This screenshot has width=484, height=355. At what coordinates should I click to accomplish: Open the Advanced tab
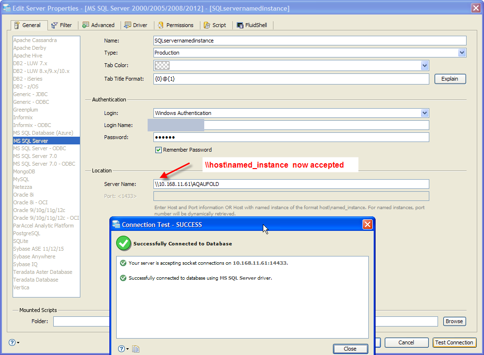(x=98, y=25)
